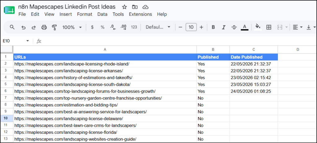Toggle italic formatting
Image resolution: width=317 pixels, height=143 pixels.
[224, 27]
